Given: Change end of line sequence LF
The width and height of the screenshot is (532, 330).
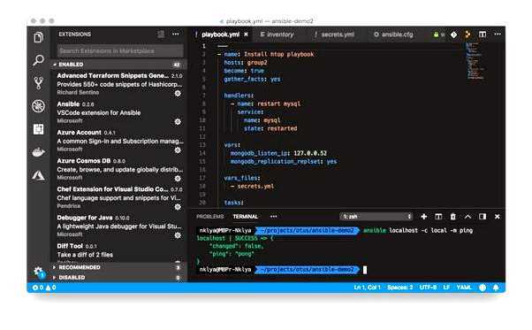Looking at the screenshot, I should (446, 288).
